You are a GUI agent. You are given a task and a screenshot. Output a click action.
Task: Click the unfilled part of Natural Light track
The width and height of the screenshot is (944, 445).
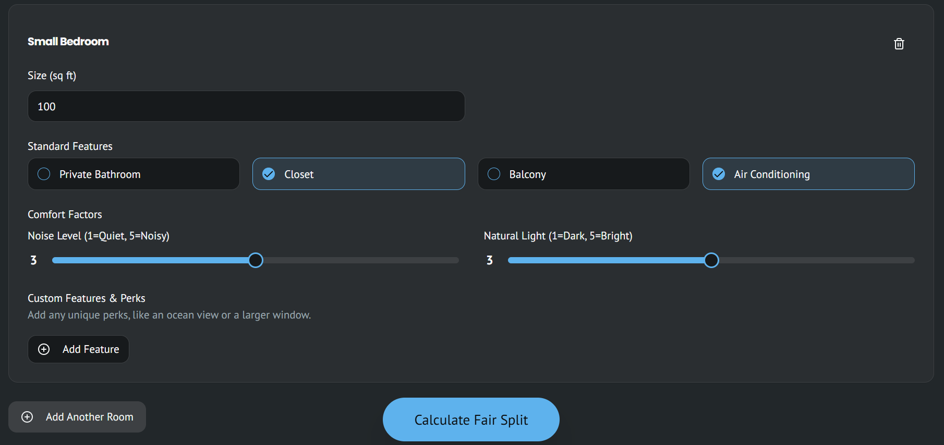point(814,260)
